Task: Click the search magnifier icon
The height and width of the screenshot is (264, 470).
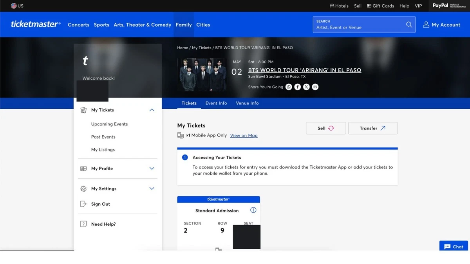Action: pos(409,25)
